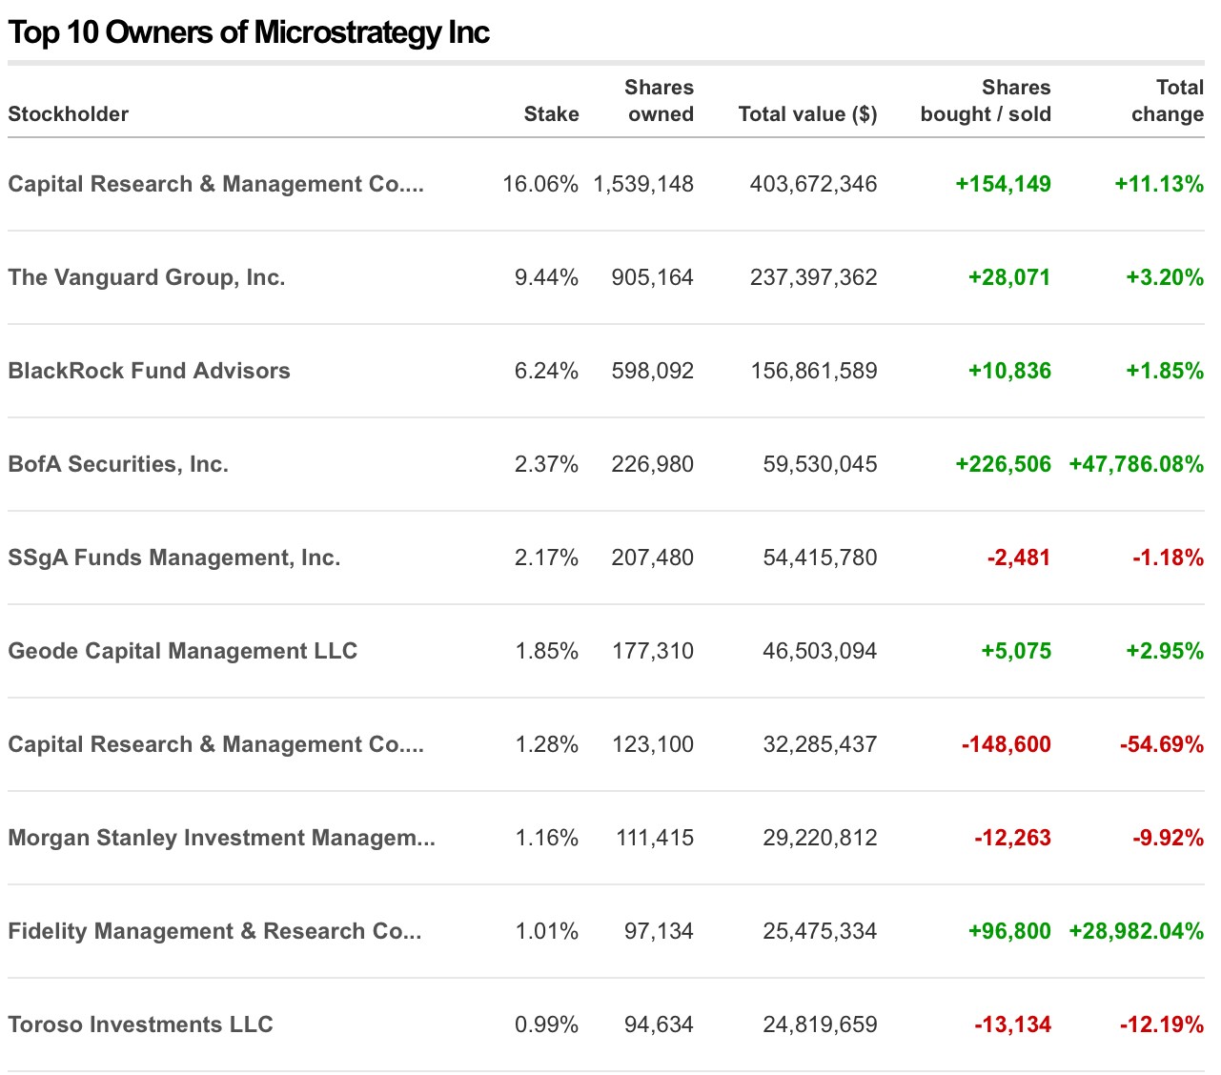Open Fidelity Management & Research Co link
Viewport: 1221px width, 1075px height.
pyautogui.click(x=214, y=931)
